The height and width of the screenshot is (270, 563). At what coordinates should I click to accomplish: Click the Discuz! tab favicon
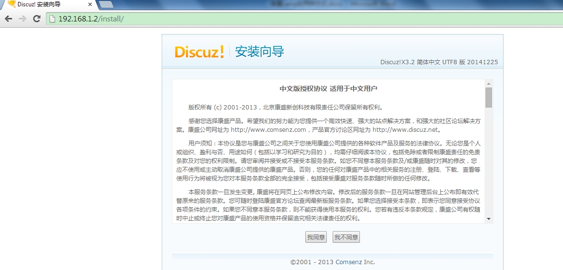11,4
